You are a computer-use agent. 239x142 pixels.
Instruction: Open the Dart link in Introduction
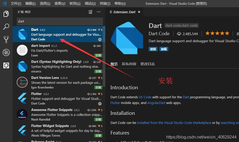click(186, 97)
